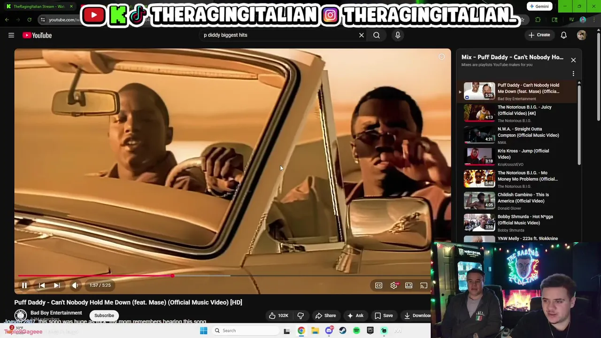601x338 pixels.
Task: Open Chrome extensions puzzle icon
Action: click(538, 20)
